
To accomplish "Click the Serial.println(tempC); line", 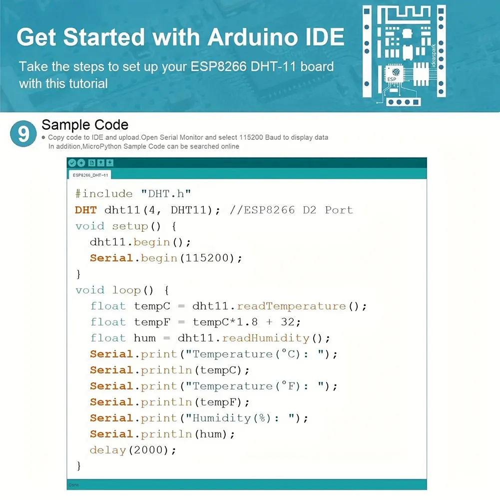I will click(x=170, y=370).
